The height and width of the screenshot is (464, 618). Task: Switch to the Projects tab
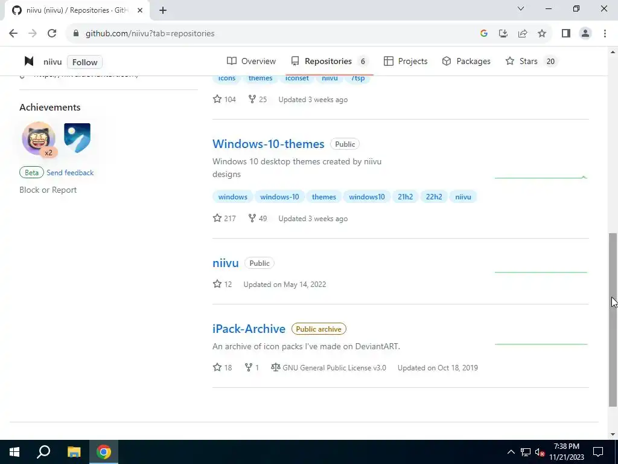tap(406, 61)
